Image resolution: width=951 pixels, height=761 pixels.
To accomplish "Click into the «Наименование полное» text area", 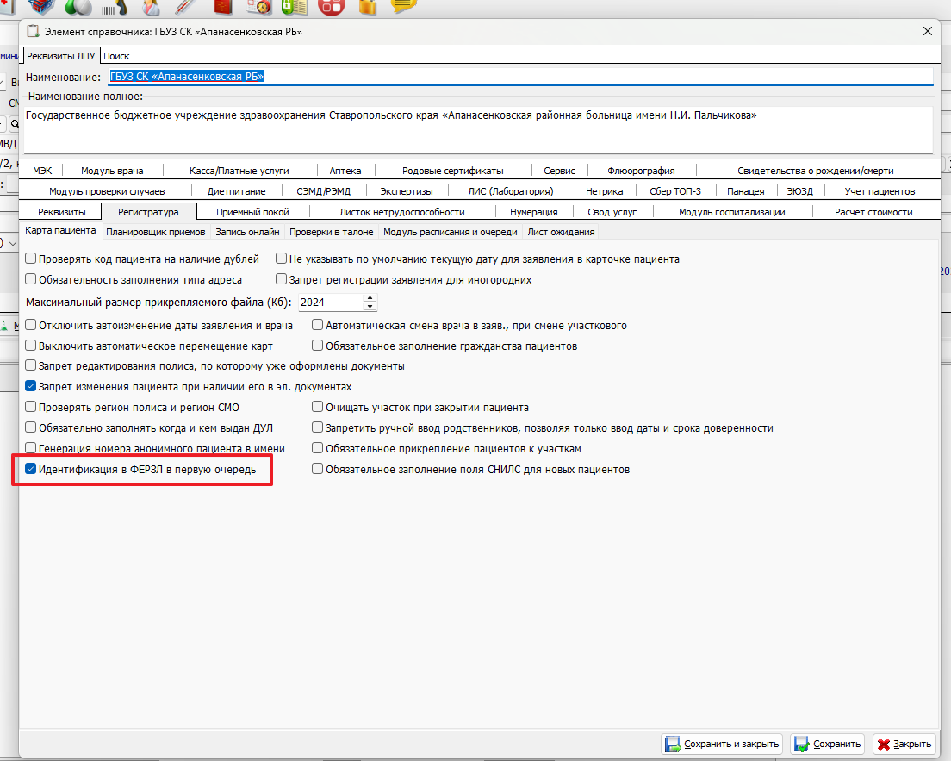I will (478, 129).
